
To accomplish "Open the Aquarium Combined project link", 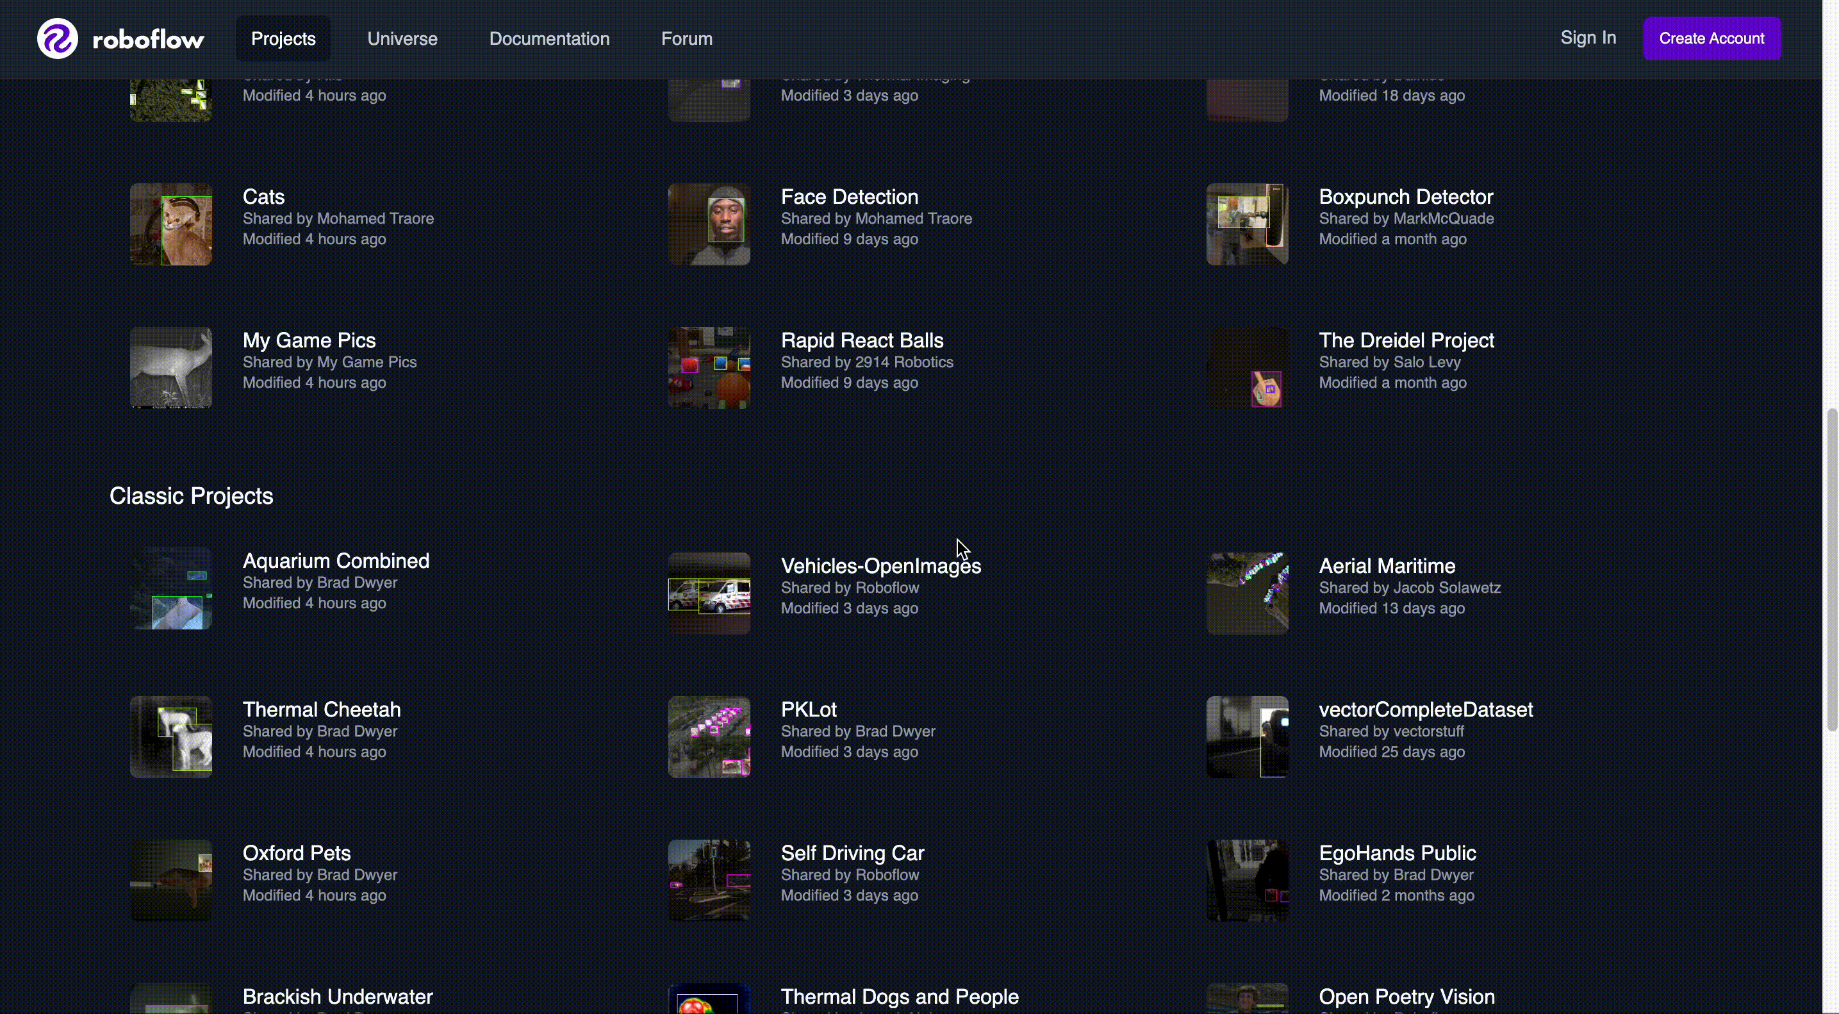I will click(336, 561).
